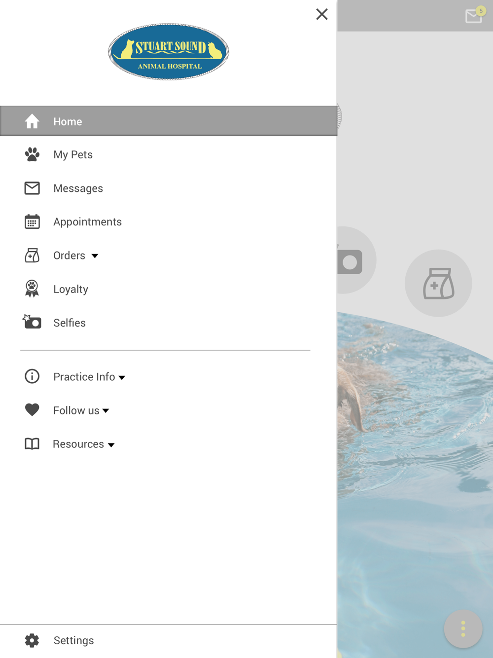Image resolution: width=493 pixels, height=658 pixels.
Task: Open the Settings label at bottom
Action: (x=73, y=640)
